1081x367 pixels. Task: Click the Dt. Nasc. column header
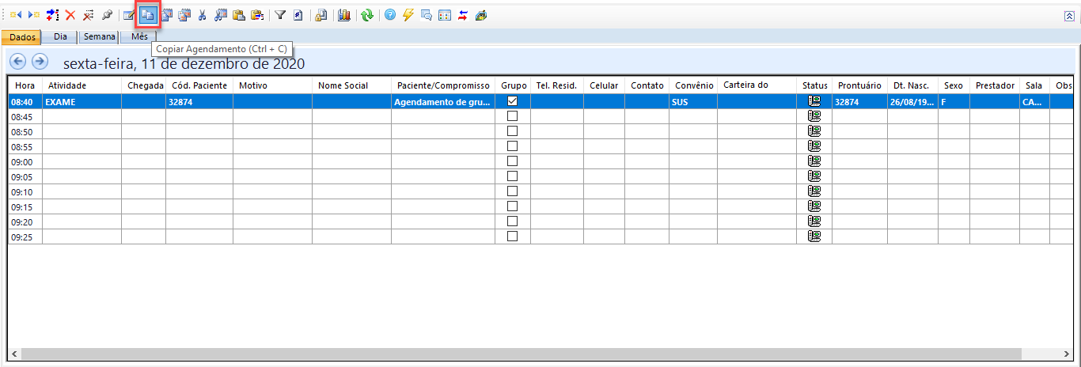click(x=912, y=85)
